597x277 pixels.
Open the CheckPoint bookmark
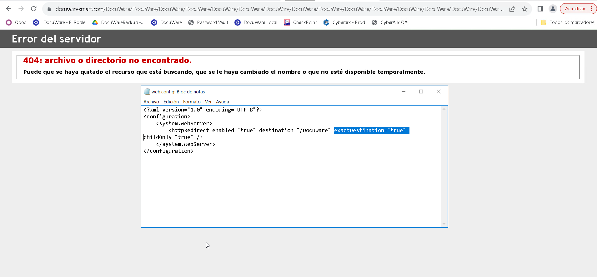pos(300,22)
